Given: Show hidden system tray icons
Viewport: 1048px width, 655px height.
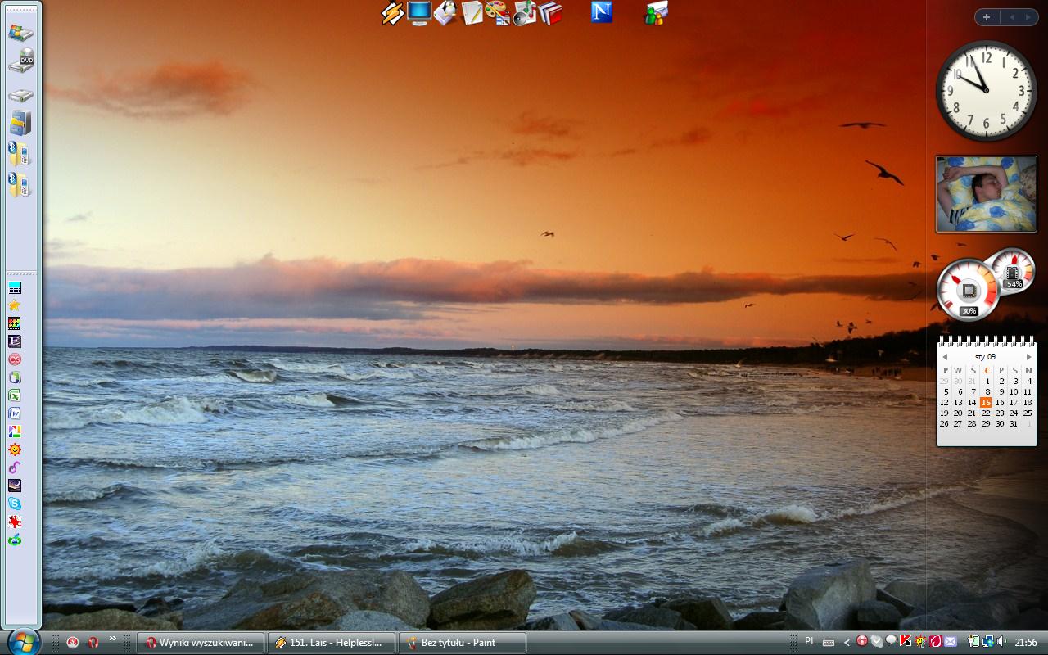Looking at the screenshot, I should (847, 643).
